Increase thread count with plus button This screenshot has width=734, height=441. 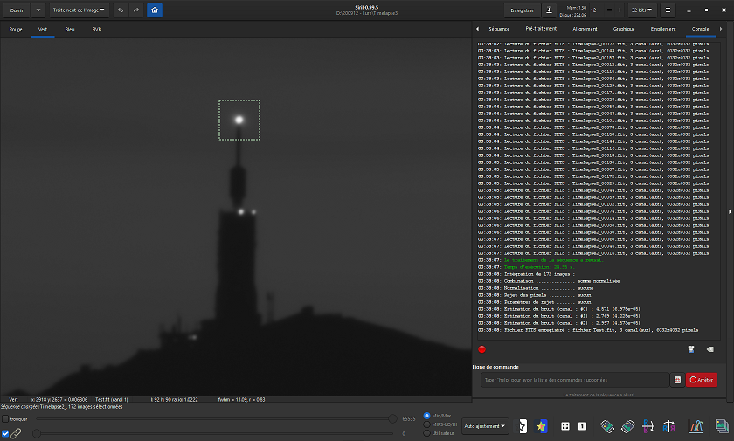coord(620,10)
